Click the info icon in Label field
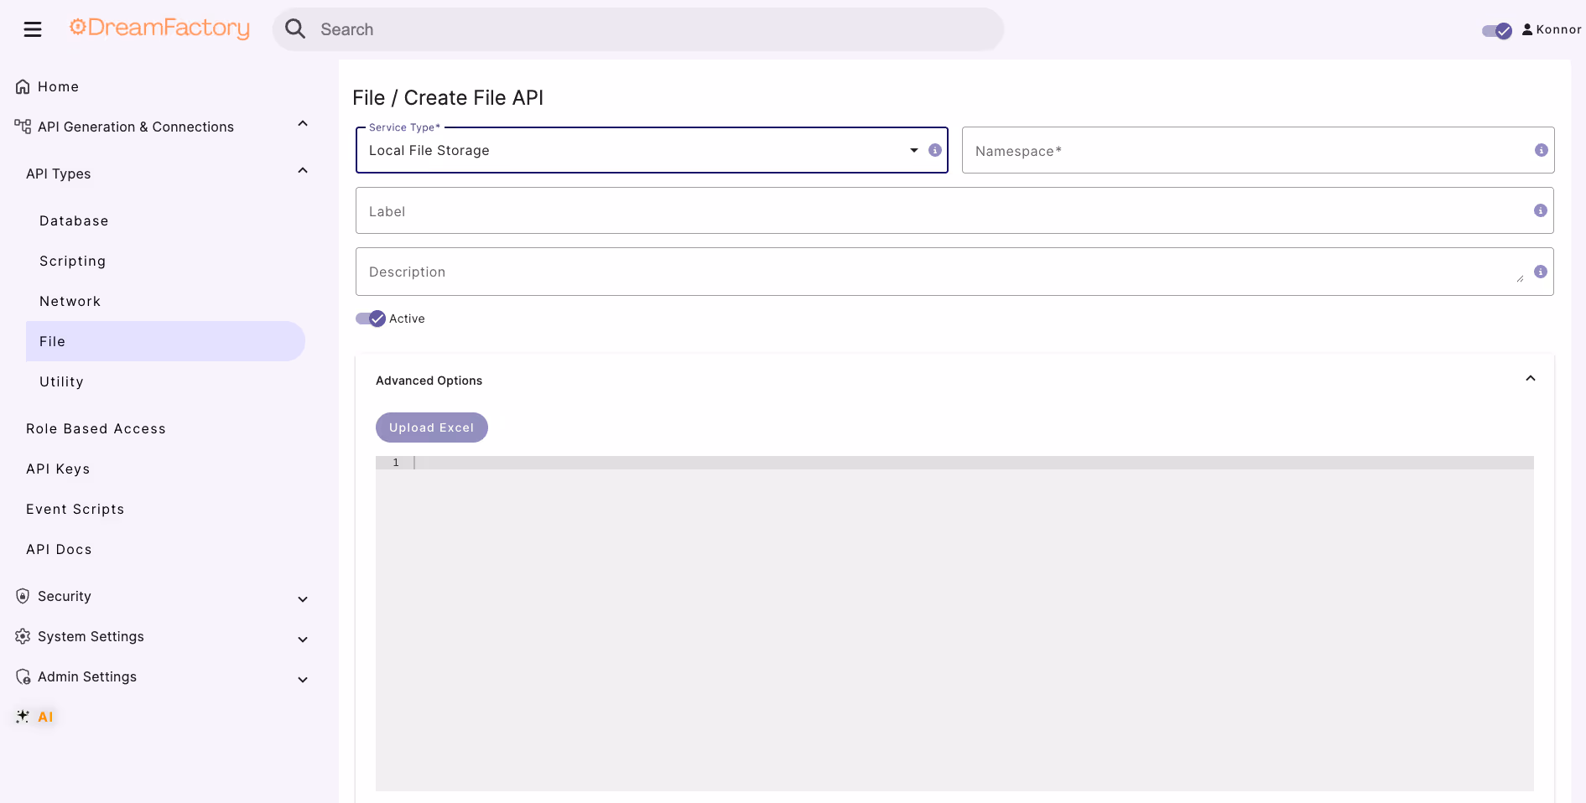Image resolution: width=1586 pixels, height=803 pixels. (x=1540, y=210)
